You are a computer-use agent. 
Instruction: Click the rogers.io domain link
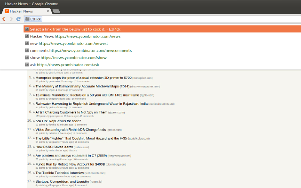tap(96, 182)
